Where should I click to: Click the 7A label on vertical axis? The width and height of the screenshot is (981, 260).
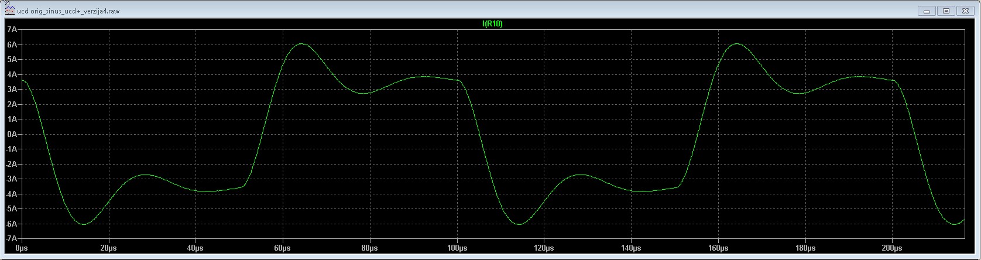point(11,29)
